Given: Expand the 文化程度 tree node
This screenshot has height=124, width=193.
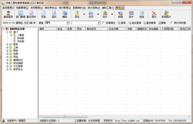Looking at the screenshot, I should (7, 66).
